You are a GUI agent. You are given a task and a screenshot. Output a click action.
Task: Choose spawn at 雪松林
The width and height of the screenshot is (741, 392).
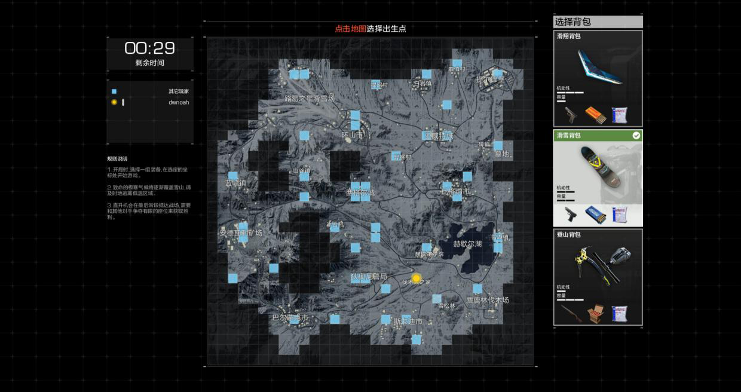point(446,306)
